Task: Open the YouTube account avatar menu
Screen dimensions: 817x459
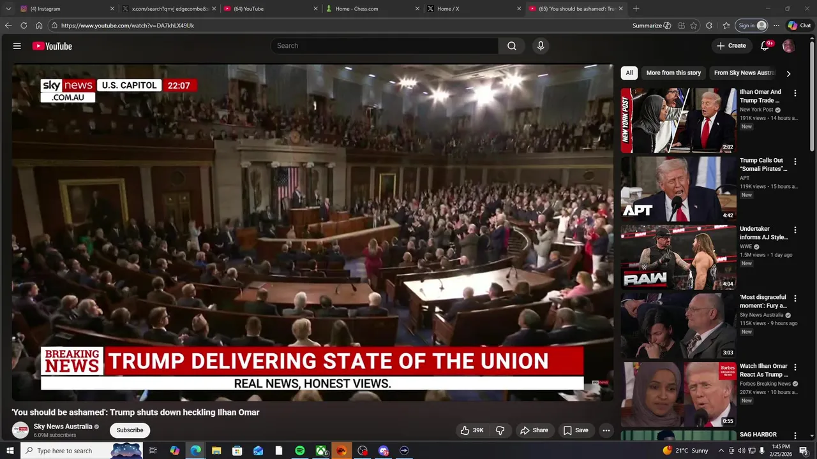Action: [788, 46]
